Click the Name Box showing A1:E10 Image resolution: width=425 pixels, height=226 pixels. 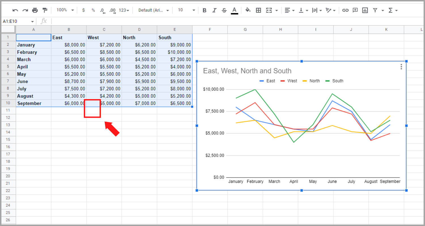click(16, 21)
